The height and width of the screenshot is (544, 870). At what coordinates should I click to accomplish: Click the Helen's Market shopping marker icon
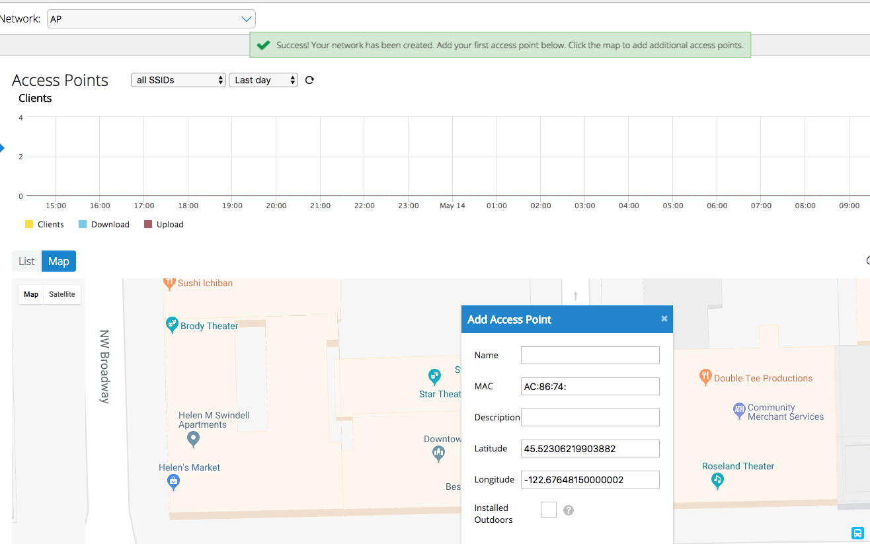[173, 482]
